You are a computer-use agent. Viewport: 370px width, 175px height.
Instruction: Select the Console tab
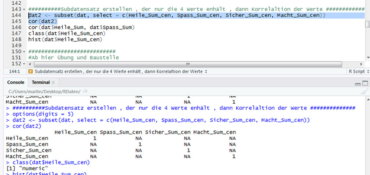pyautogui.click(x=16, y=82)
